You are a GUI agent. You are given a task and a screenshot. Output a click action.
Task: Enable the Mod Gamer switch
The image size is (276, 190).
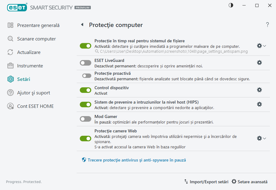(85, 119)
